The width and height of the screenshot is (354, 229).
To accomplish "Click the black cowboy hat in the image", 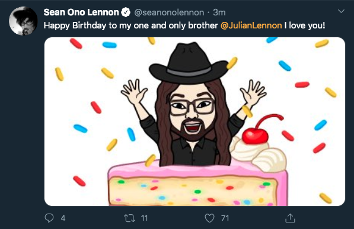I will pyautogui.click(x=189, y=63).
